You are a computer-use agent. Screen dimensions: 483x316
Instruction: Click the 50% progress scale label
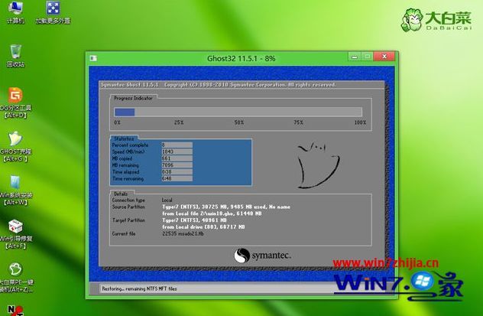coord(239,122)
